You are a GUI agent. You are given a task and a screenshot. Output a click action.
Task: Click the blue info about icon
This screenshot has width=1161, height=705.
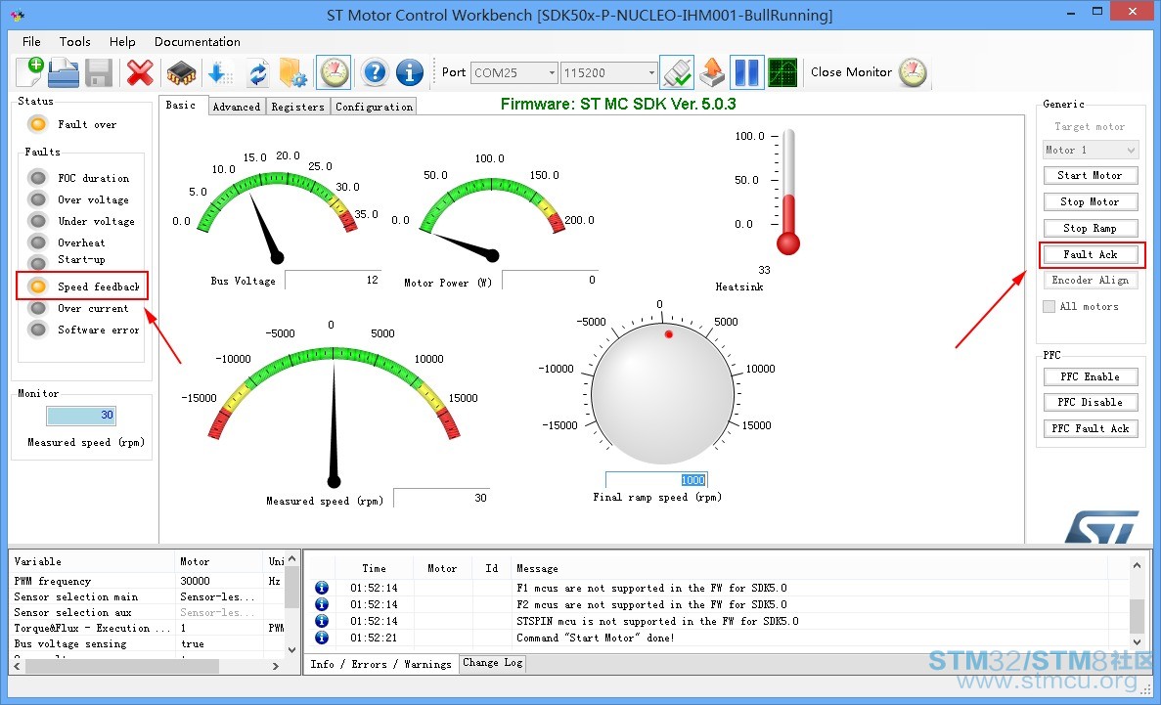410,72
